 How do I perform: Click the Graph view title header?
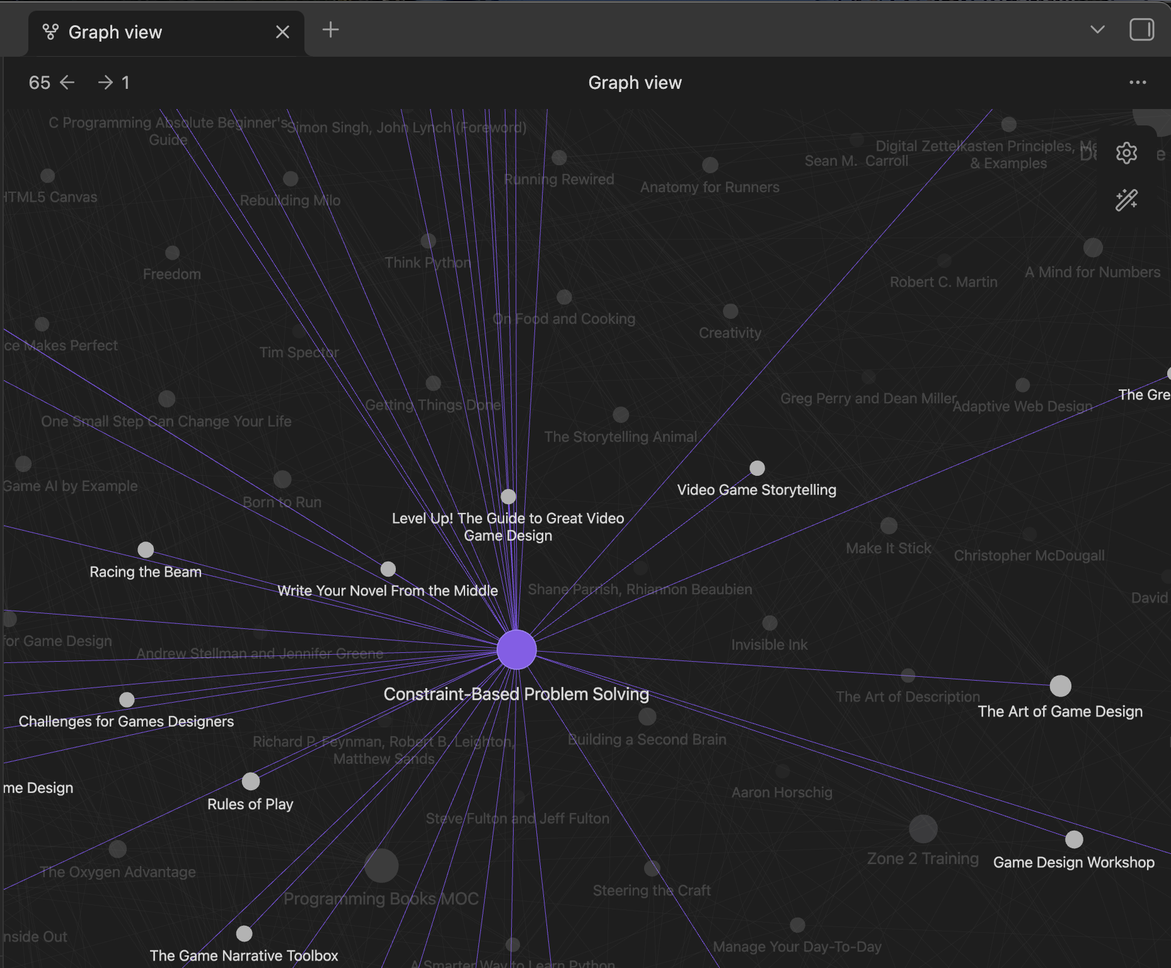tap(635, 83)
